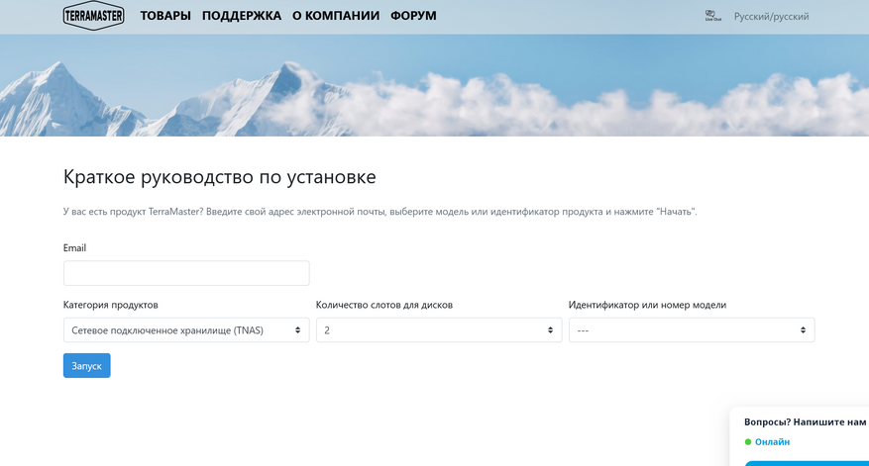
Task: Click the Количество слотов для дисков label
Action: point(384,305)
